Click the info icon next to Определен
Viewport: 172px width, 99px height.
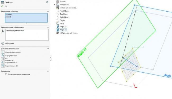click(x=3, y=43)
